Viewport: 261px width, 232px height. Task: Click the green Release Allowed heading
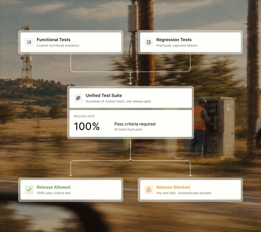tap(53, 187)
